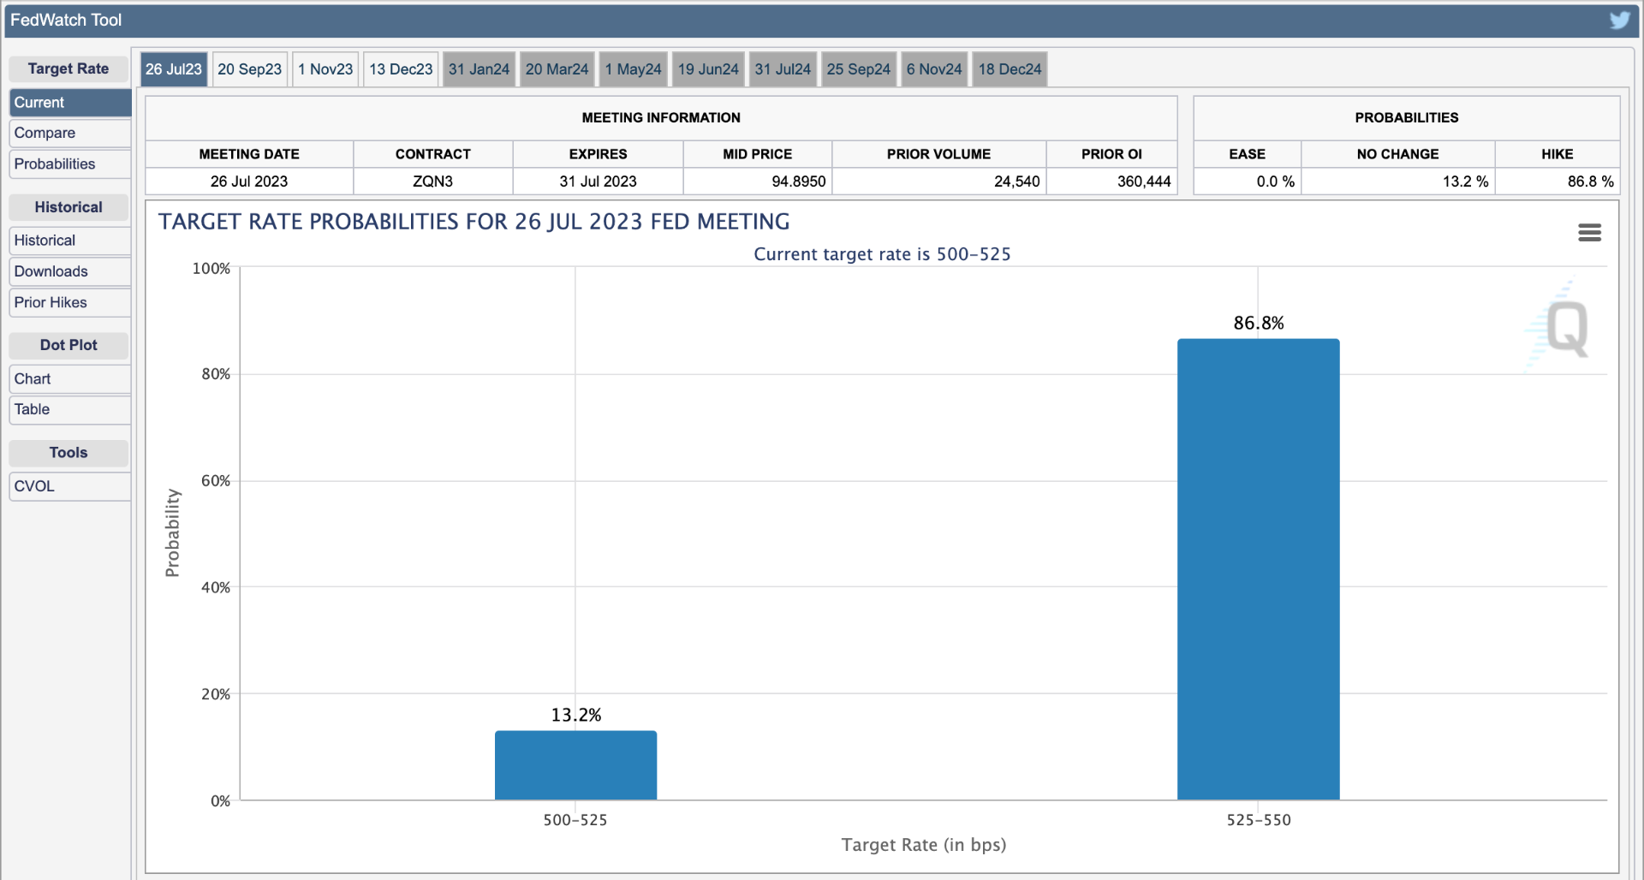Click the 86.8% bar for 525-550
Image resolution: width=1644 pixels, height=880 pixels.
(1258, 569)
